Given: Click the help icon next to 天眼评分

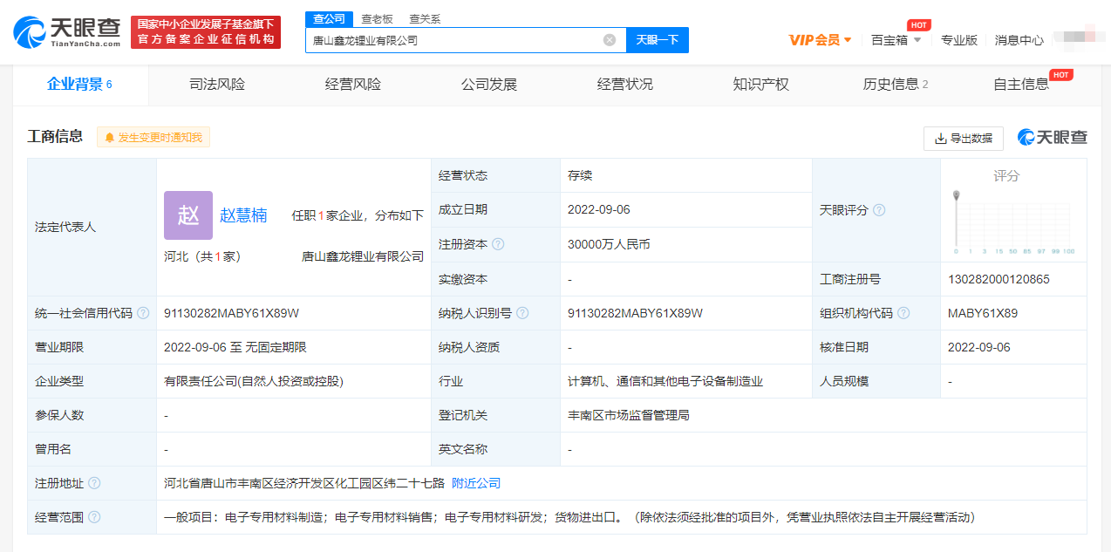Looking at the screenshot, I should [879, 209].
